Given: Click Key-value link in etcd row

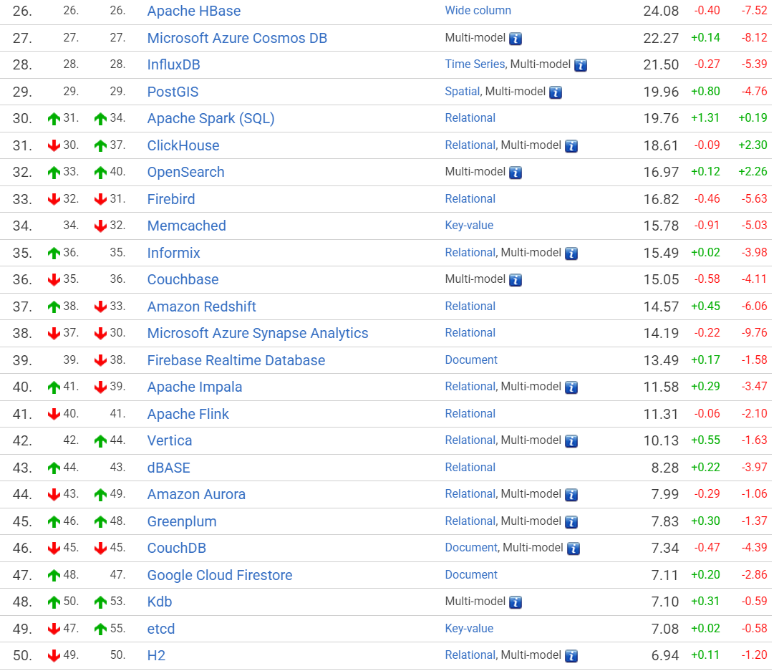Looking at the screenshot, I should [x=469, y=629].
